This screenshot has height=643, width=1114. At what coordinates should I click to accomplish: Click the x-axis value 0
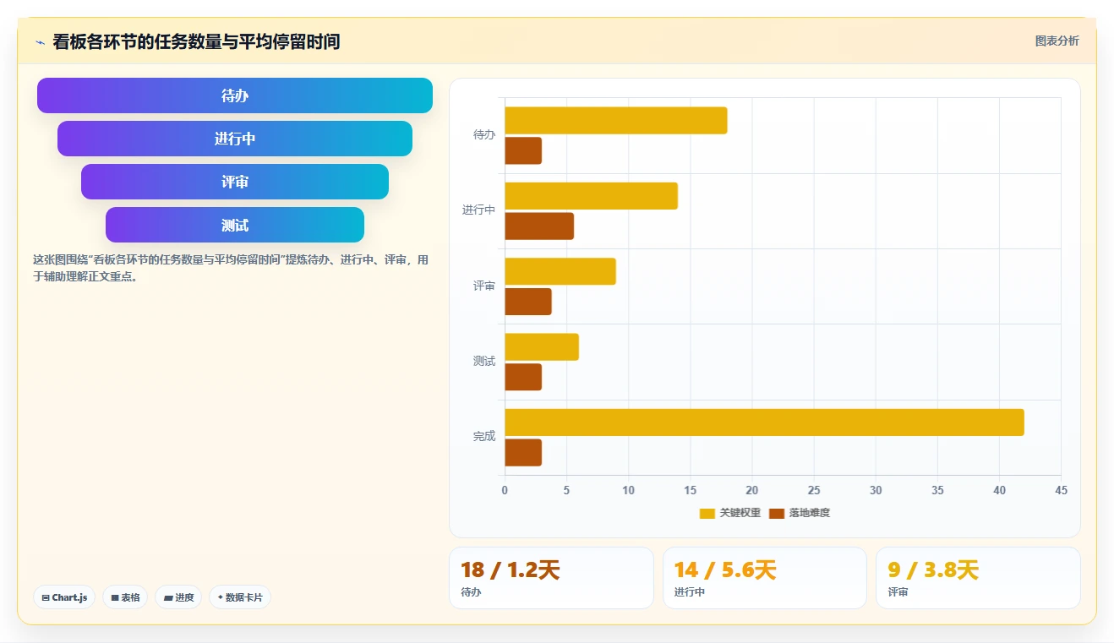point(505,491)
